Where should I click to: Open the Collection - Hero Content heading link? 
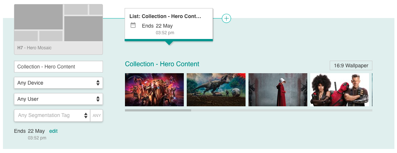point(162,64)
